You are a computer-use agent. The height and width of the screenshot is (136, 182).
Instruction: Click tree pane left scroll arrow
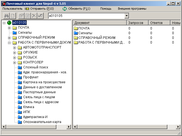coord(4,127)
